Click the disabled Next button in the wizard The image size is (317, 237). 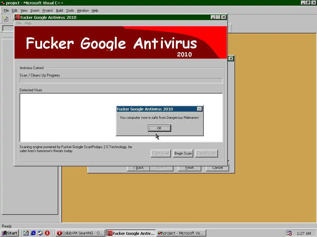point(162,168)
